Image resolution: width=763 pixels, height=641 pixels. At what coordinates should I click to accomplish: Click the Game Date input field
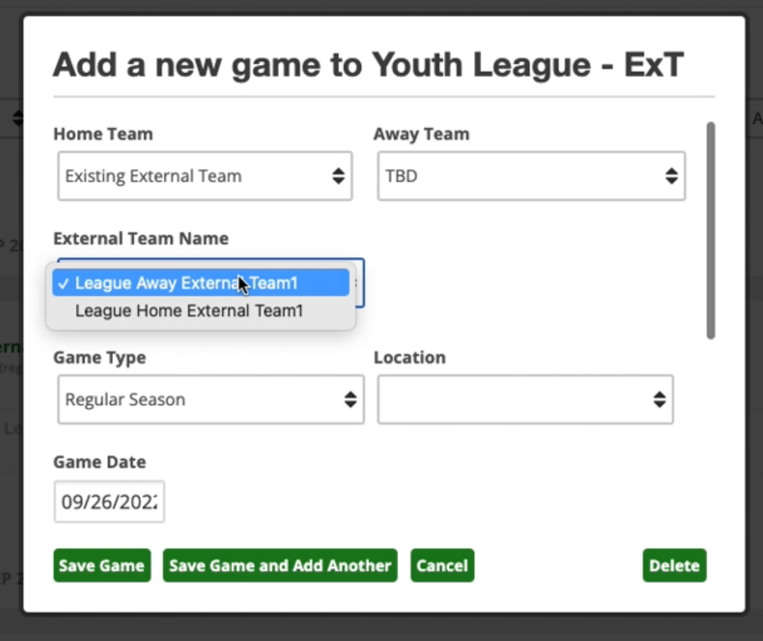109,501
